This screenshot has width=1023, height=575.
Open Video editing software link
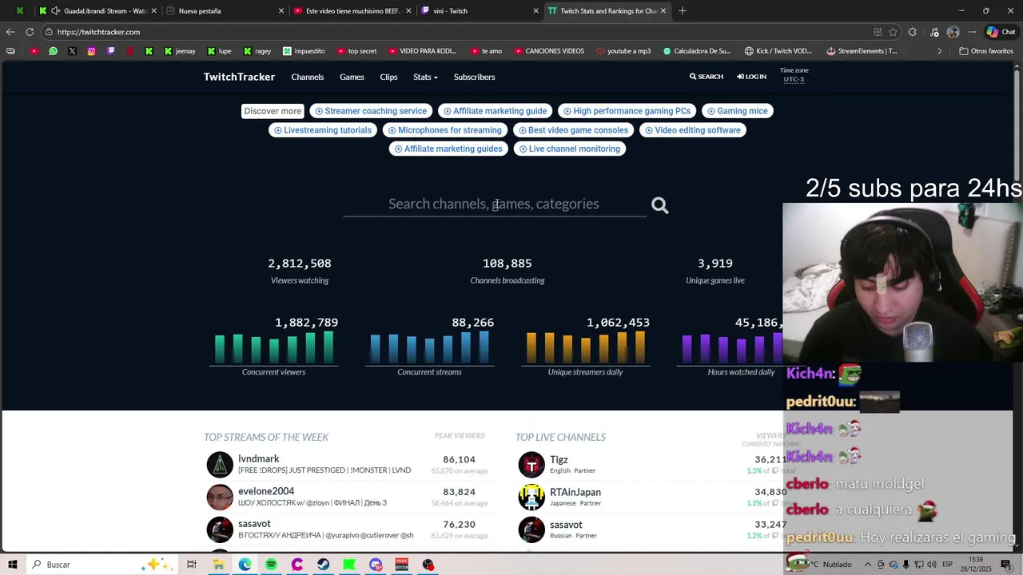coord(693,130)
